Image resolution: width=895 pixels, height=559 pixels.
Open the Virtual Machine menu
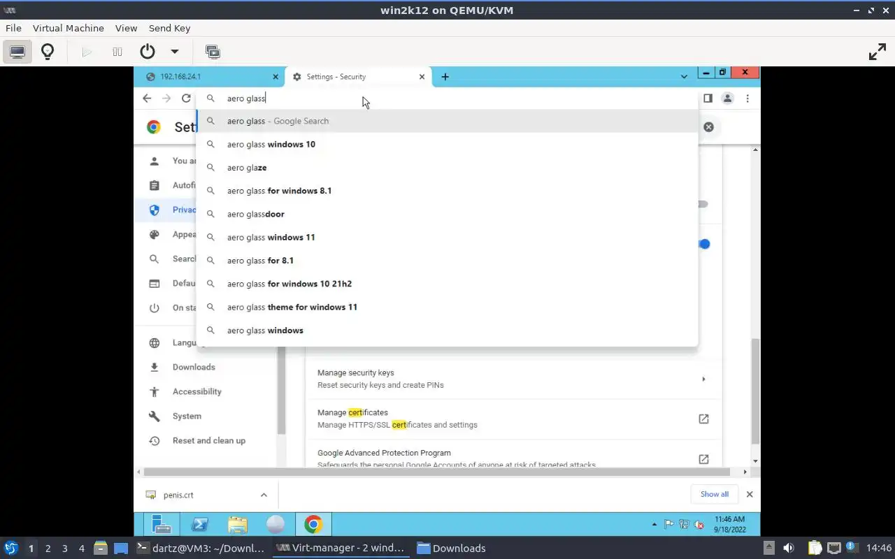tap(69, 28)
